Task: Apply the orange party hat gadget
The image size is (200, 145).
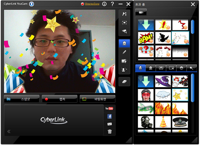Action: coord(163,122)
